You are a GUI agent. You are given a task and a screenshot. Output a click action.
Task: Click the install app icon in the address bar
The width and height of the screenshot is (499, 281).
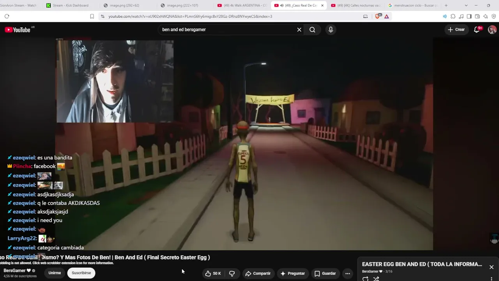pos(365,16)
